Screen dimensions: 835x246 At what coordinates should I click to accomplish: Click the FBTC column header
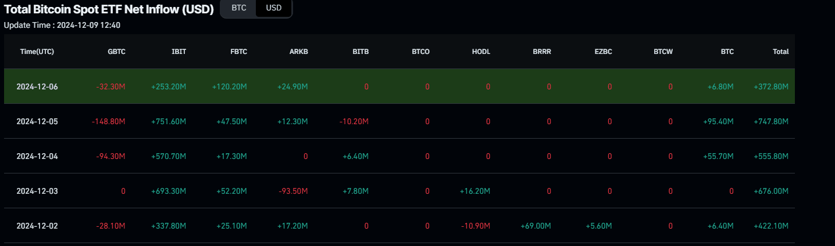pyautogui.click(x=238, y=52)
